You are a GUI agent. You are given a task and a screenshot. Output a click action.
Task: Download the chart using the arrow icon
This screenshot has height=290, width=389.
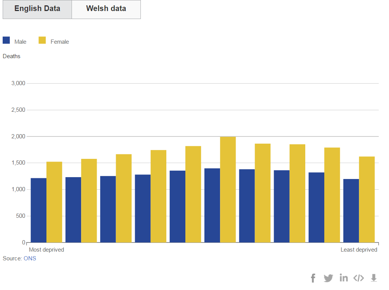pyautogui.click(x=374, y=278)
